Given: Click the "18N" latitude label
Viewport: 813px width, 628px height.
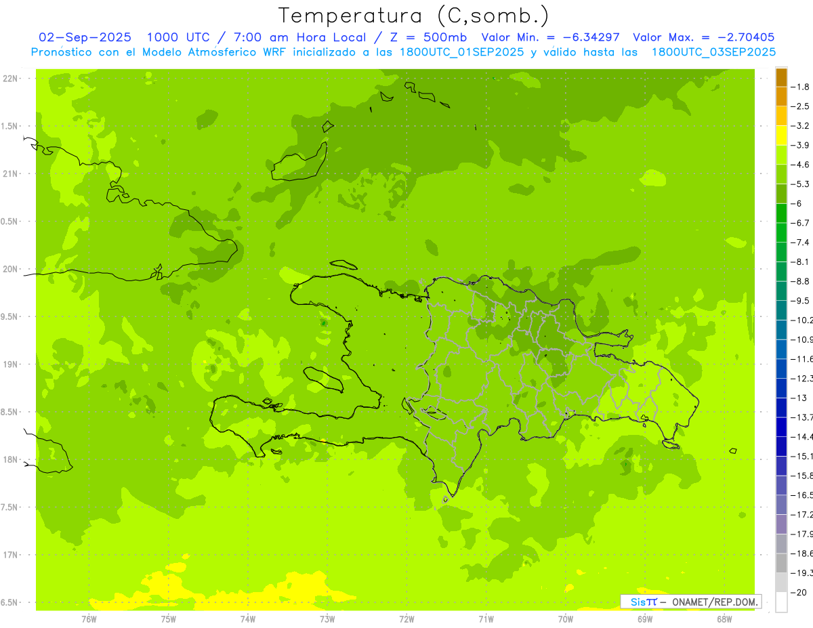Looking at the screenshot, I should click(12, 460).
